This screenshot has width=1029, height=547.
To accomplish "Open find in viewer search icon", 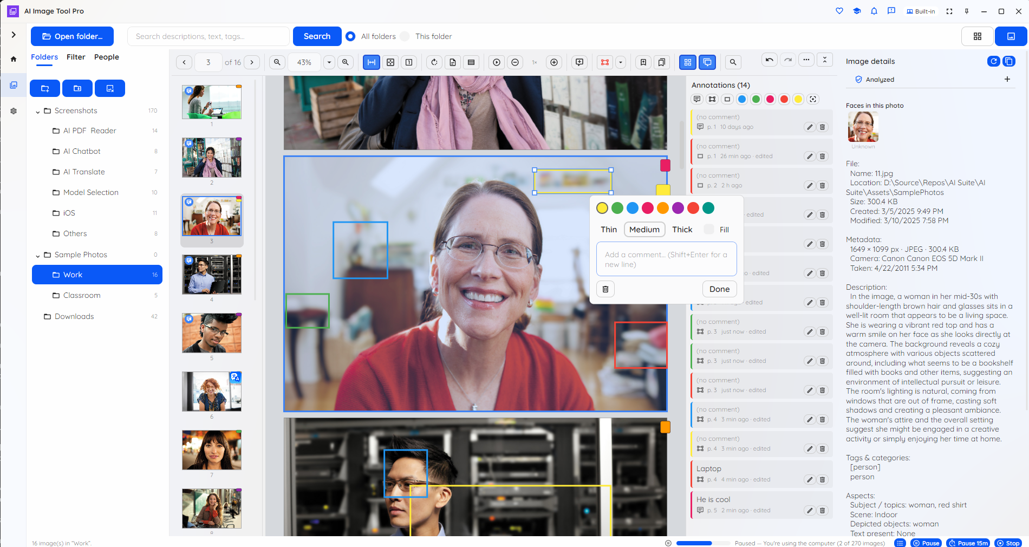I will 733,62.
